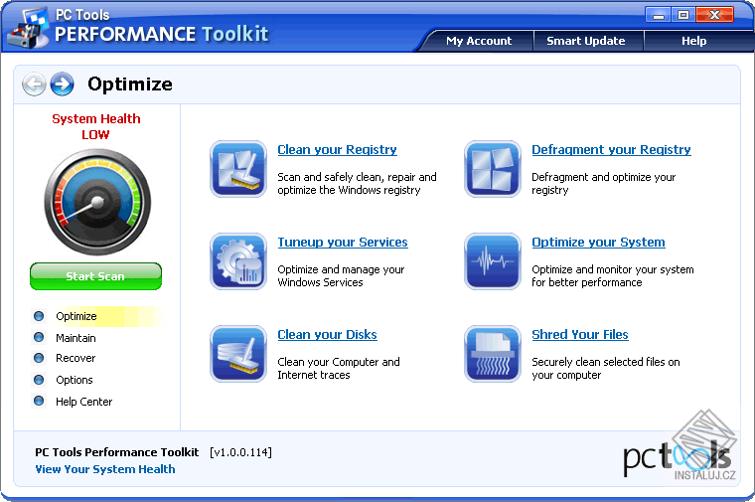The height and width of the screenshot is (502, 755).
Task: Click the 'Securely clean selected files' description
Action: [x=606, y=368]
